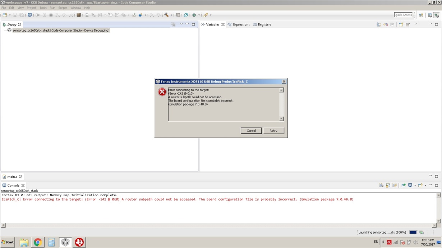Switch to the Variables tab
442x248 pixels.
[212, 24]
